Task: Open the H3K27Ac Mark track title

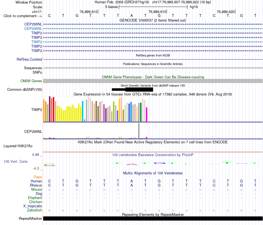Action: (x=153, y=142)
